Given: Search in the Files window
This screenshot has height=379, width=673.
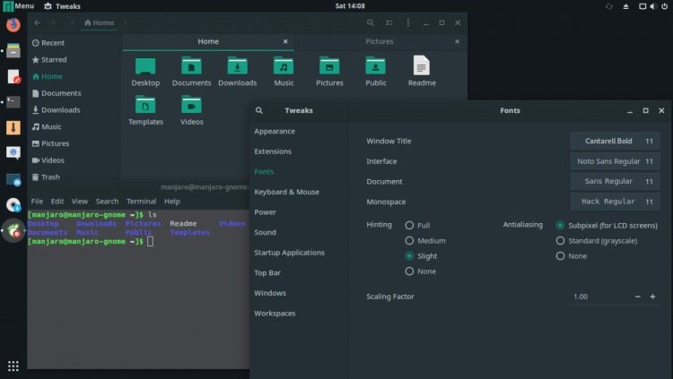Looking at the screenshot, I should click(370, 22).
